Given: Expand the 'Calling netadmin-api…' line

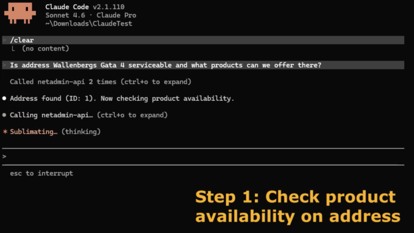Looking at the screenshot, I should coord(89,115).
